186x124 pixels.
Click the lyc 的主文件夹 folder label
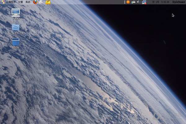coord(16,33)
